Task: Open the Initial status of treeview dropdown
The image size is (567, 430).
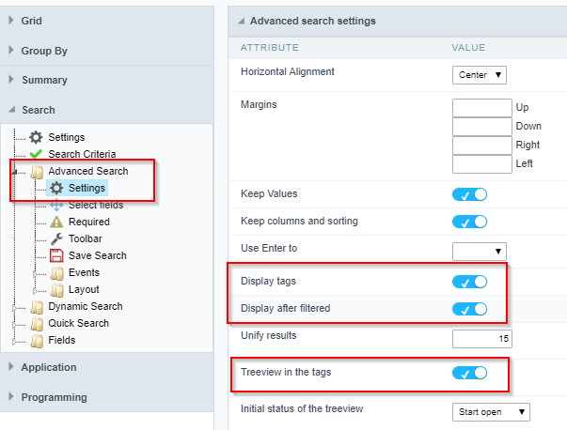Action: coord(491,411)
